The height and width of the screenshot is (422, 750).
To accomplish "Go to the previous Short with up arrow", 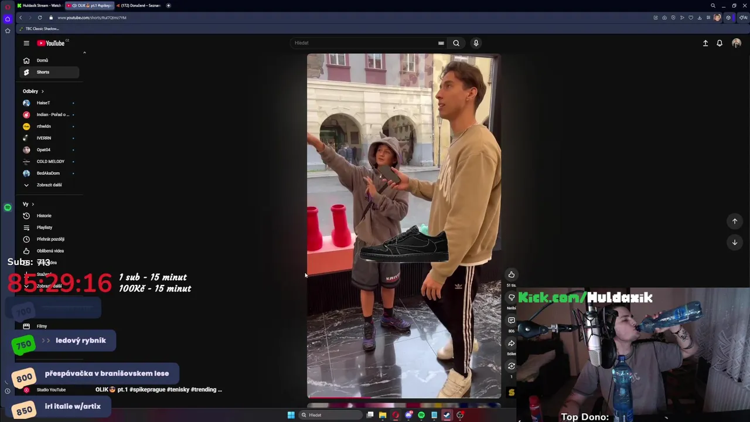I will [x=735, y=221].
